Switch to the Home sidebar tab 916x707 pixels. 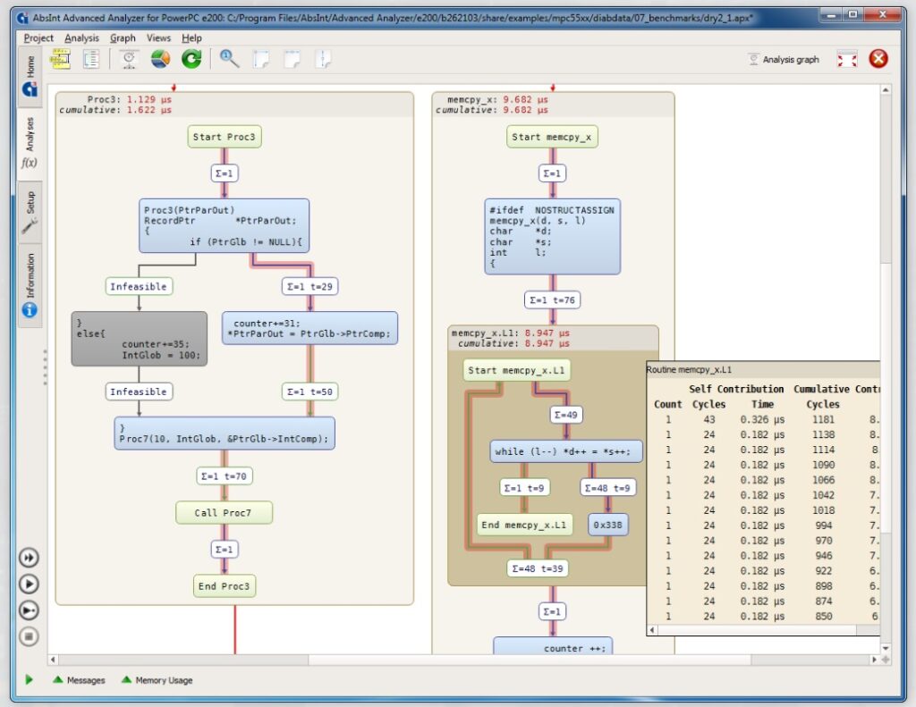tap(30, 77)
